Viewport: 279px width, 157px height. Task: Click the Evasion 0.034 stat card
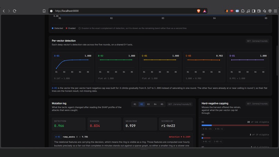(x=104, y=124)
